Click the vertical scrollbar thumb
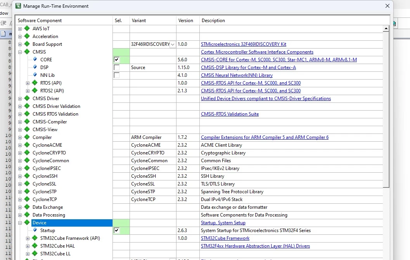 point(386,109)
